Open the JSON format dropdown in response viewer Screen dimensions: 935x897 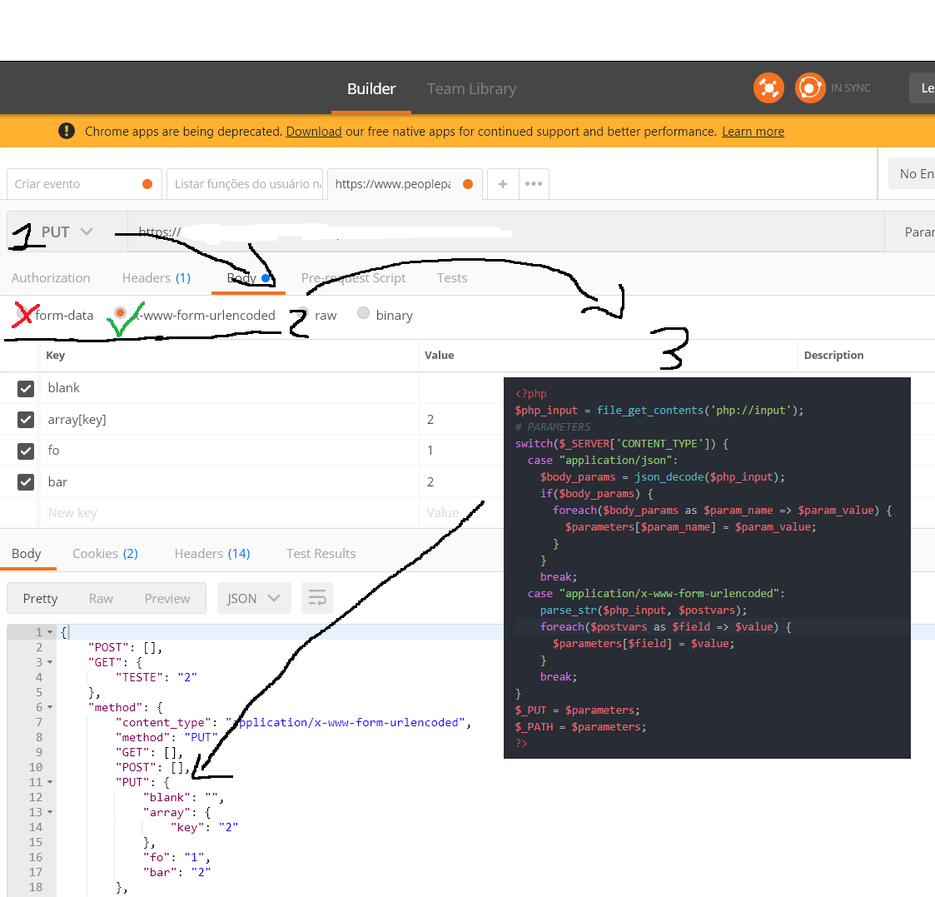(254, 598)
